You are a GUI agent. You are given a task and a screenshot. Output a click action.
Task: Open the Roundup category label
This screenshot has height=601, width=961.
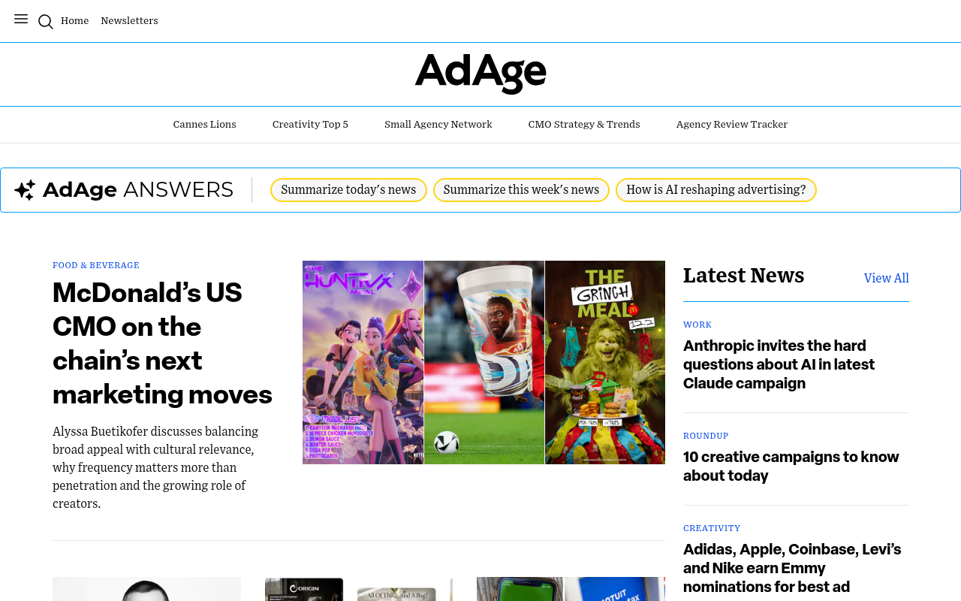click(706, 436)
